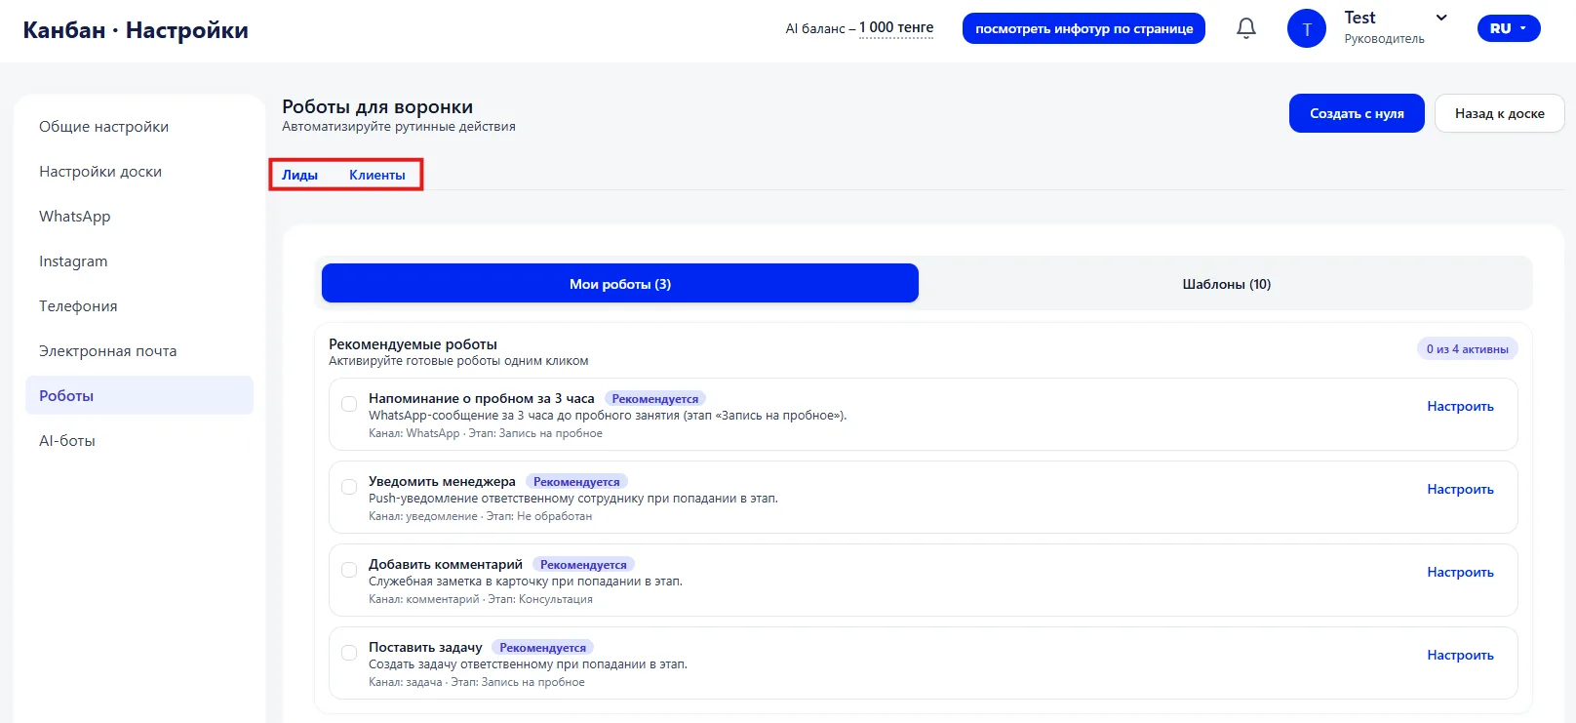Tick the Уведомить менеджера checkbox
1576x723 pixels.
coord(349,487)
